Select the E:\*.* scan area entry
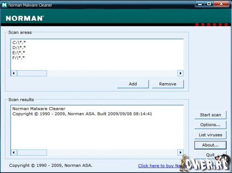Screen dimensions: 232x173 click(x=19, y=53)
